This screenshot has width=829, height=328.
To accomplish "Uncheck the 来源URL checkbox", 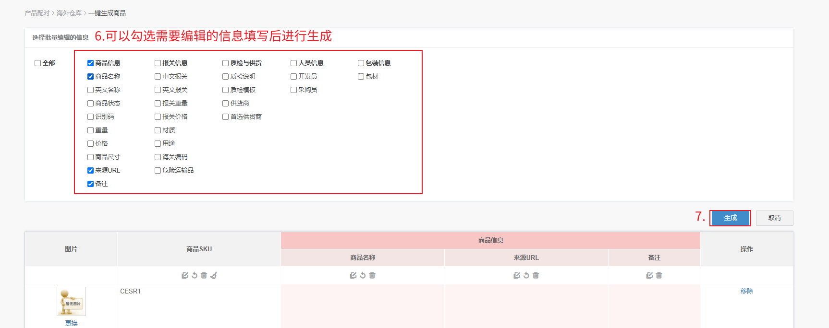I will (x=90, y=170).
